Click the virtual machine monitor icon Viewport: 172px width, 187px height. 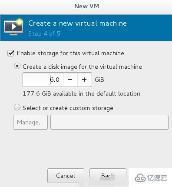[13, 27]
